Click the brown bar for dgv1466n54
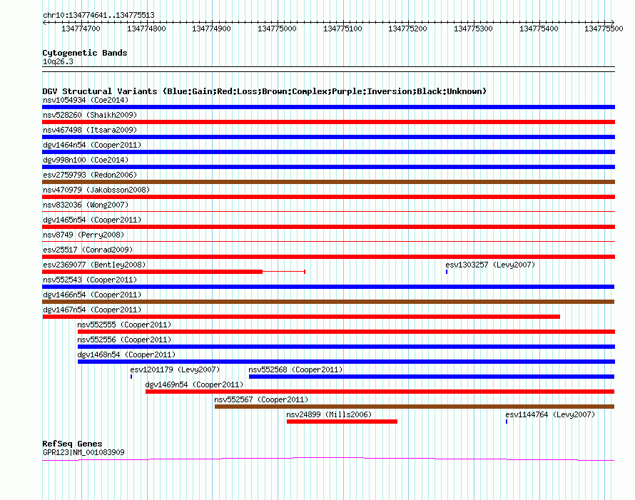Viewport: 635px width, 500px height. 328,302
